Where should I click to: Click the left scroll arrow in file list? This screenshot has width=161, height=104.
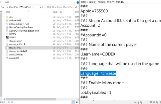[4, 99]
